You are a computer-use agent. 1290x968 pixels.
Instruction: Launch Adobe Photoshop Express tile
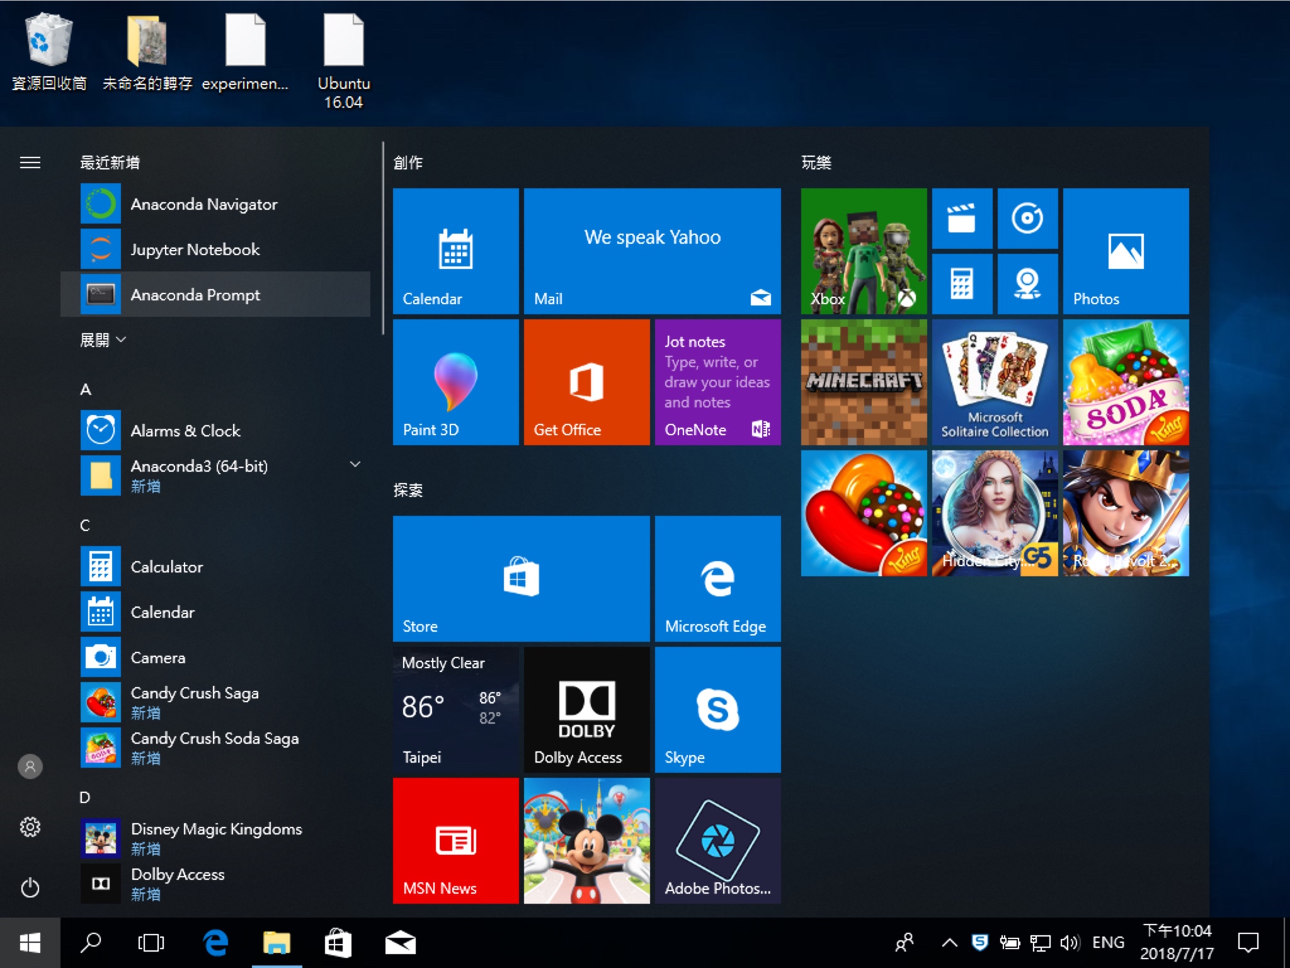click(x=717, y=840)
